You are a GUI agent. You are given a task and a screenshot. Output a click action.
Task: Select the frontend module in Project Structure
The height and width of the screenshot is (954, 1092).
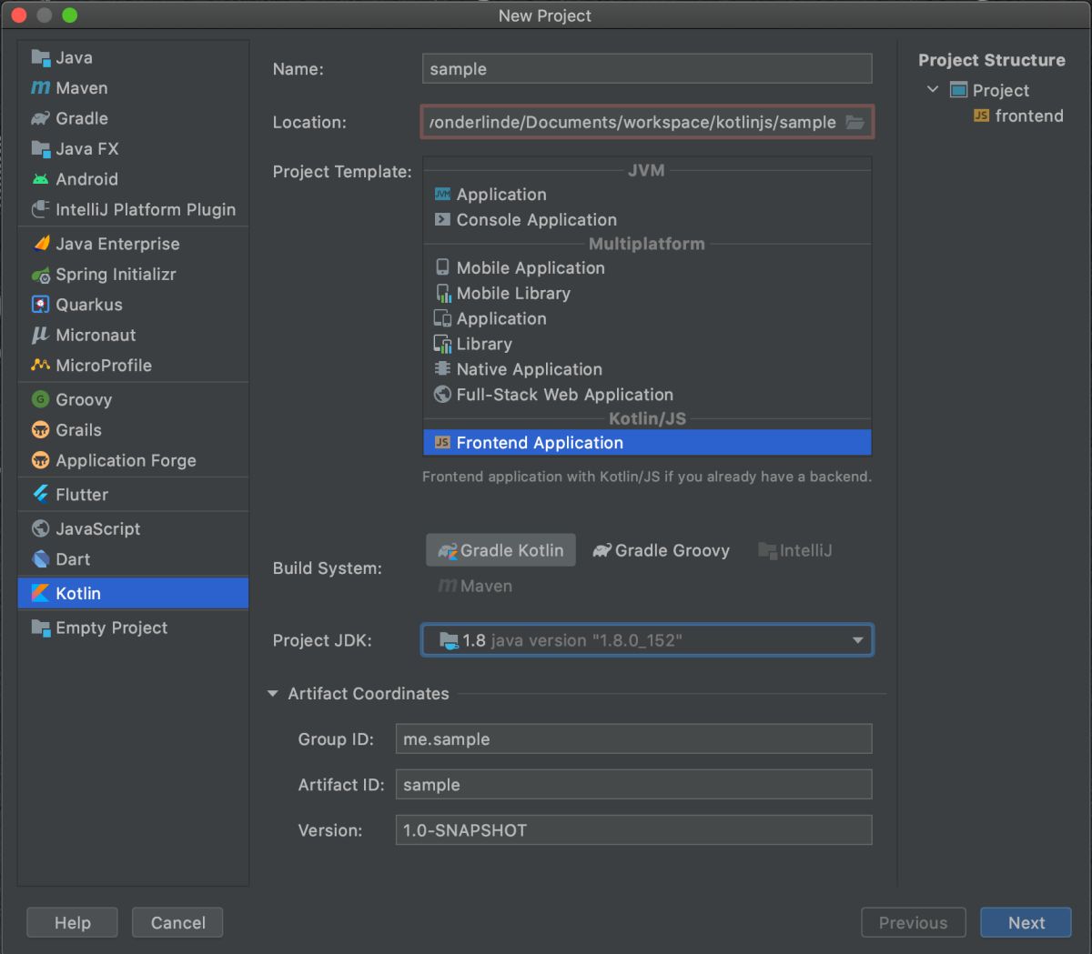coord(1018,115)
